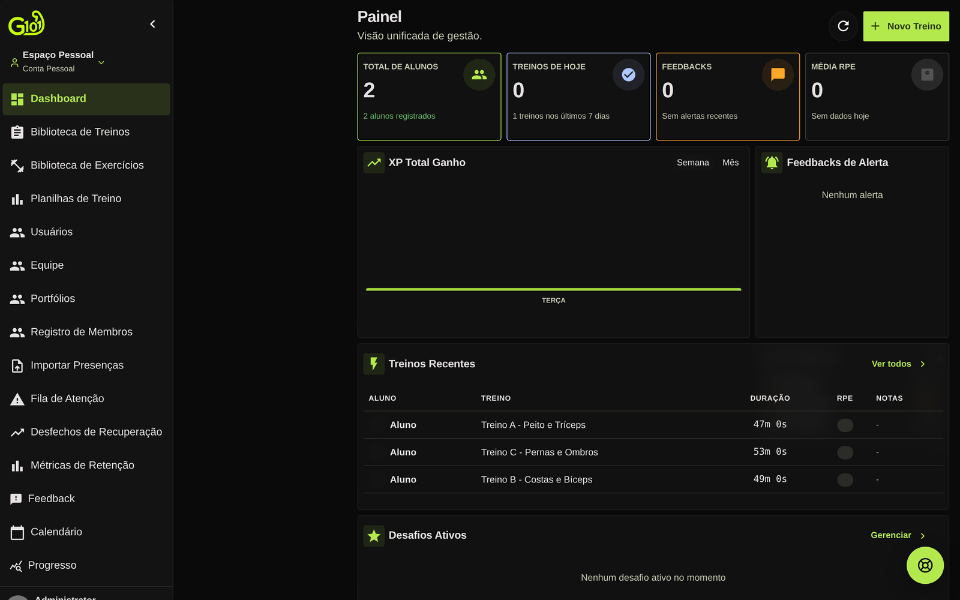Viewport: 960px width, 600px height.
Task: Open Biblioteca de Treinos
Action: click(x=86, y=132)
